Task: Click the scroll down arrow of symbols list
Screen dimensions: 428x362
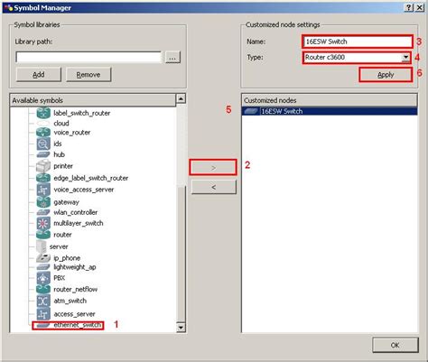Action: (181, 327)
